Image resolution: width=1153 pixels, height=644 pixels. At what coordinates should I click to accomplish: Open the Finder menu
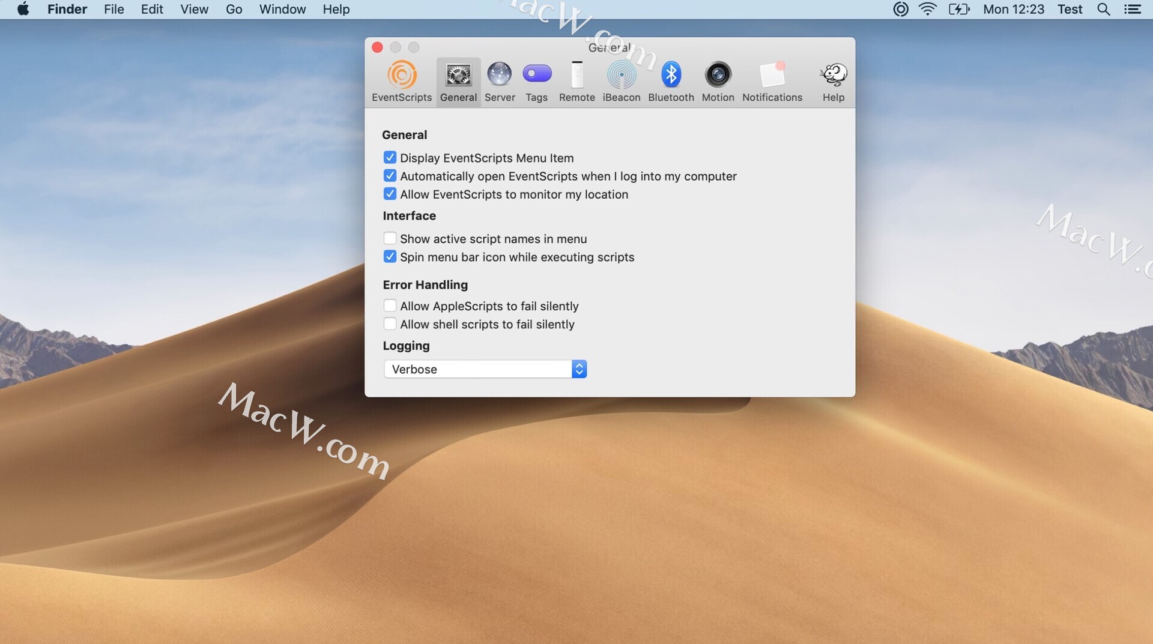[67, 9]
